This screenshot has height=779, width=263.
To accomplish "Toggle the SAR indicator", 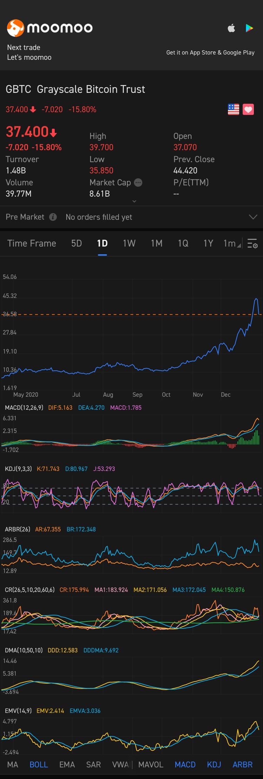I will click(x=93, y=765).
